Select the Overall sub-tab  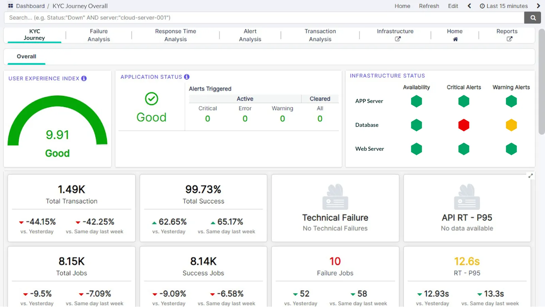click(x=27, y=57)
